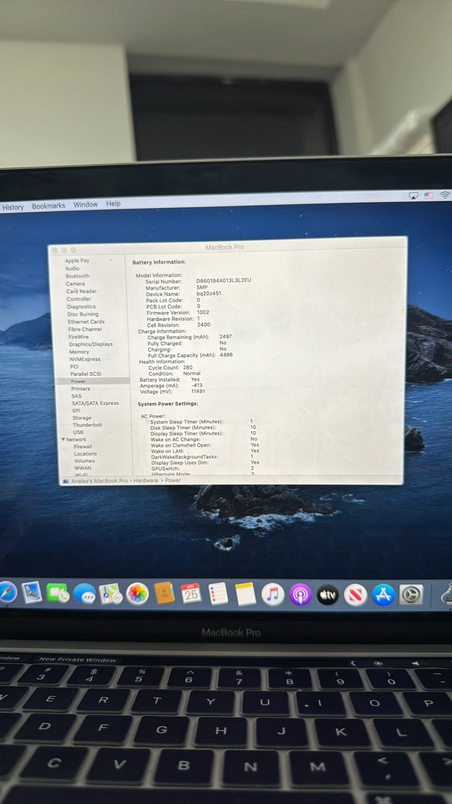Open Safari from the Dock

click(x=7, y=592)
